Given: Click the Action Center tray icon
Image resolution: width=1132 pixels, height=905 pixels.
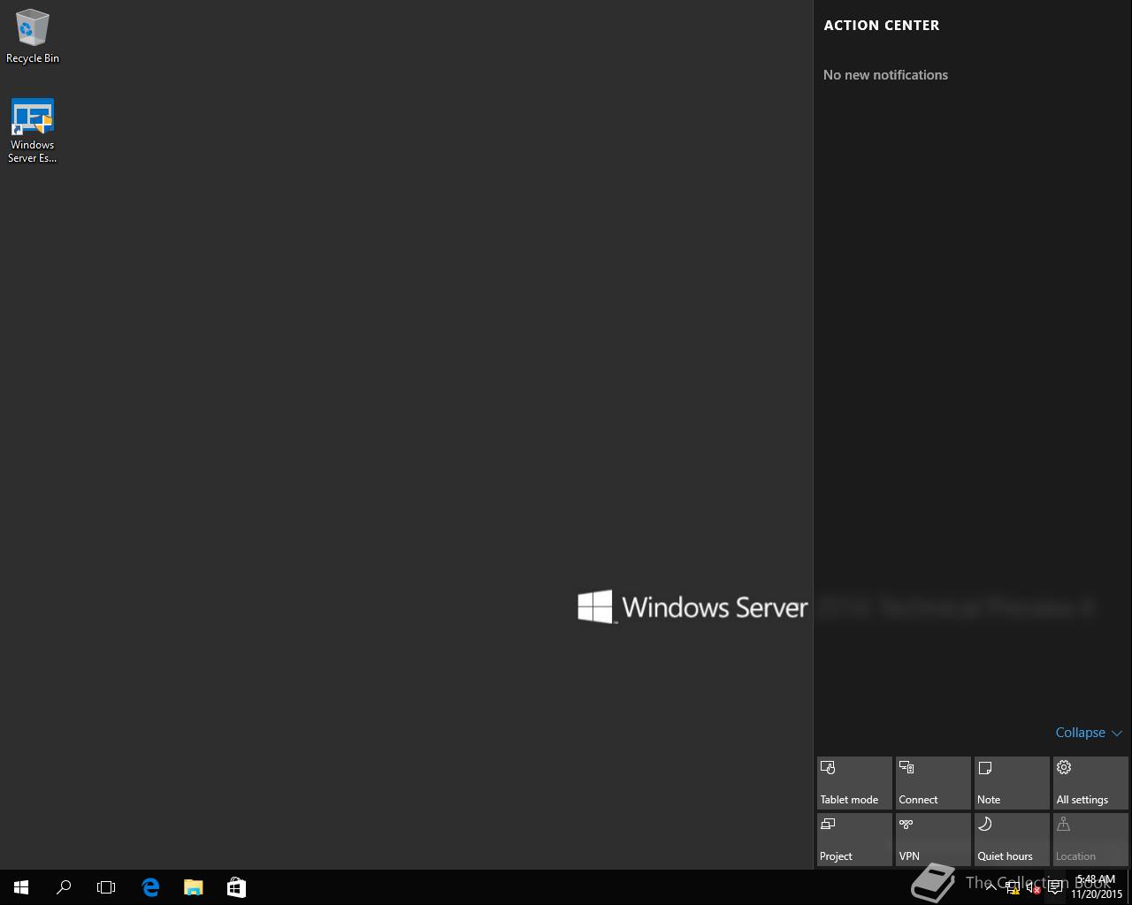Looking at the screenshot, I should point(1055,888).
